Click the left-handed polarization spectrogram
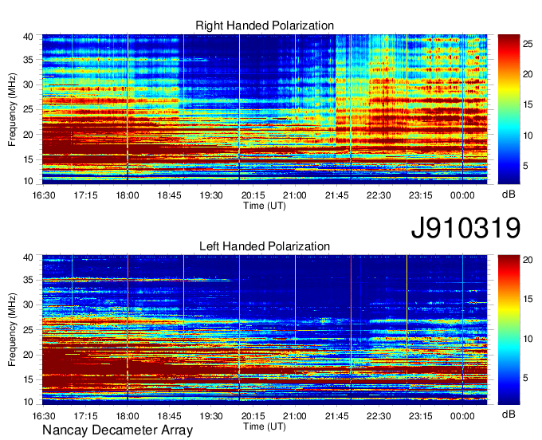The height and width of the screenshot is (440, 542). [x=265, y=330]
